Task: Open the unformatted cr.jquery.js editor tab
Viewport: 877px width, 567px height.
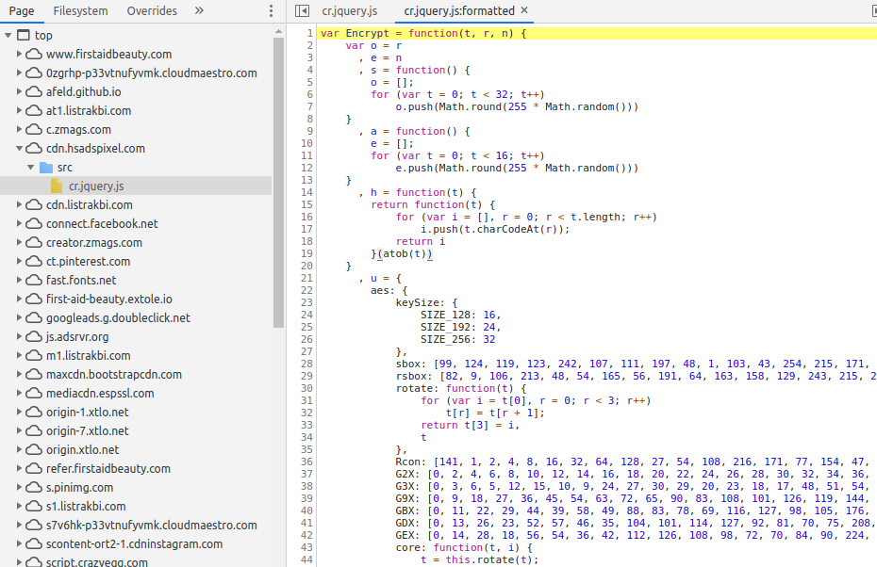Action: click(349, 11)
